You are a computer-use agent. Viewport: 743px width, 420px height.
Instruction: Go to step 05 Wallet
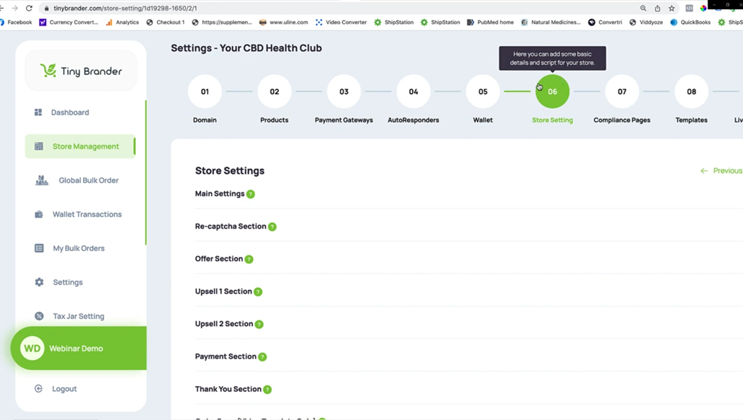point(483,91)
